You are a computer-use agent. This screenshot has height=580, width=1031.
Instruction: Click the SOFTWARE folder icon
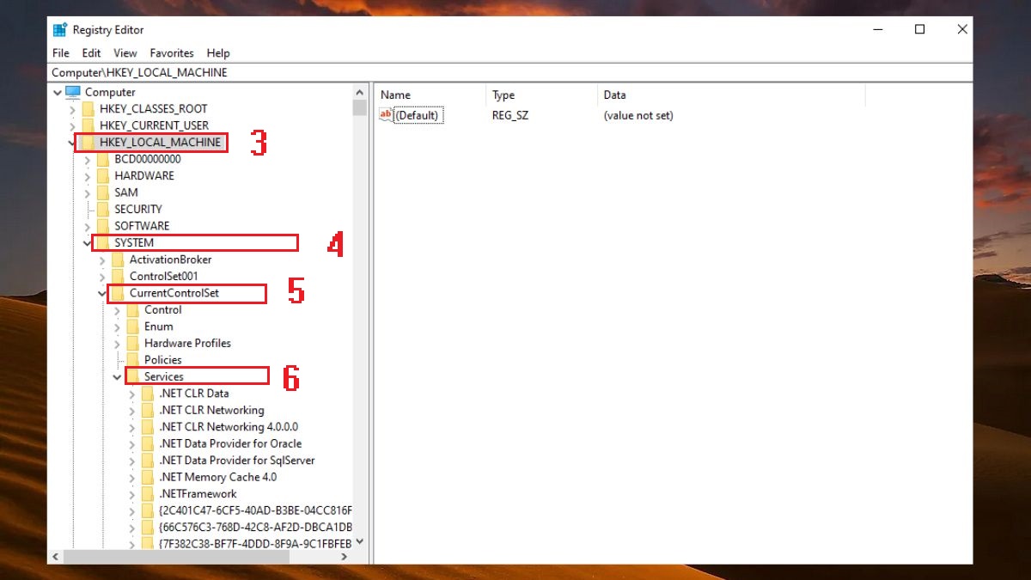102,226
